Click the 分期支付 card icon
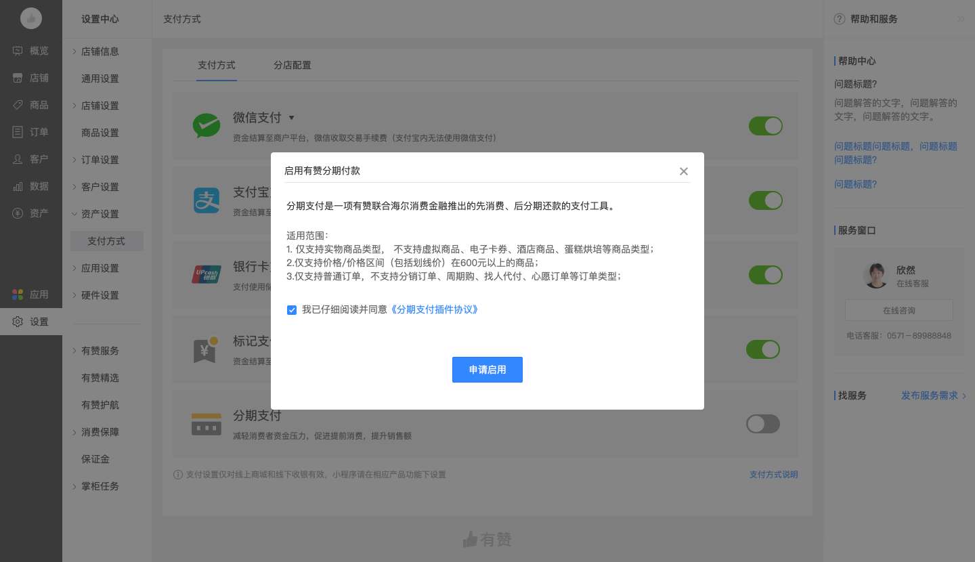975x562 pixels. tap(207, 425)
